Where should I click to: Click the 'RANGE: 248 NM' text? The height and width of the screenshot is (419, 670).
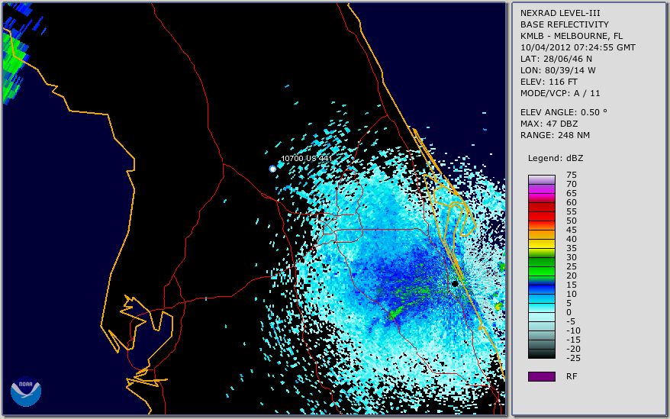pyautogui.click(x=555, y=135)
